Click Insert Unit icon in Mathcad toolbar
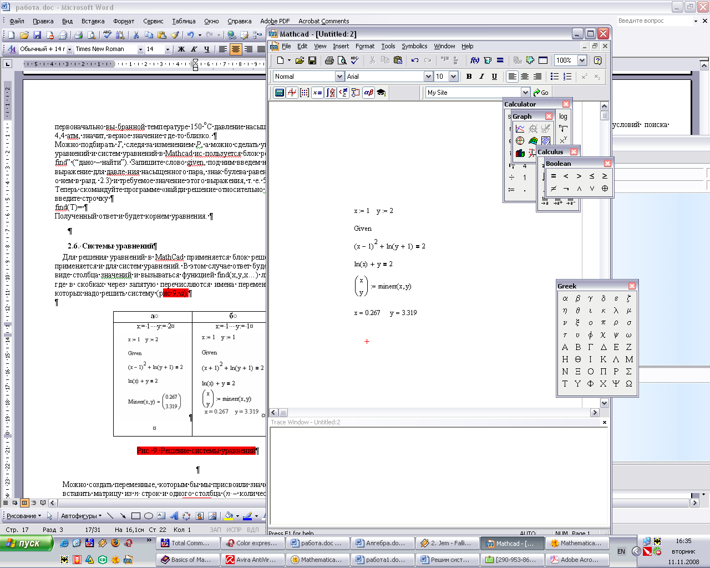Image resolution: width=710 pixels, height=568 pixels. tap(488, 60)
